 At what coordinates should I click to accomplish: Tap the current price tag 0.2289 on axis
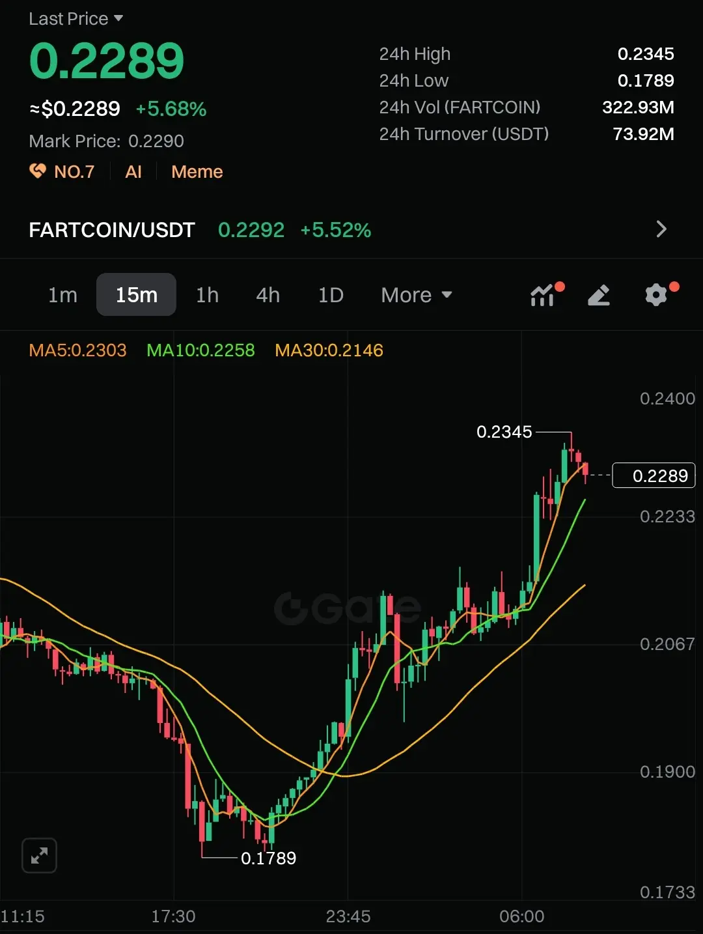coord(654,475)
